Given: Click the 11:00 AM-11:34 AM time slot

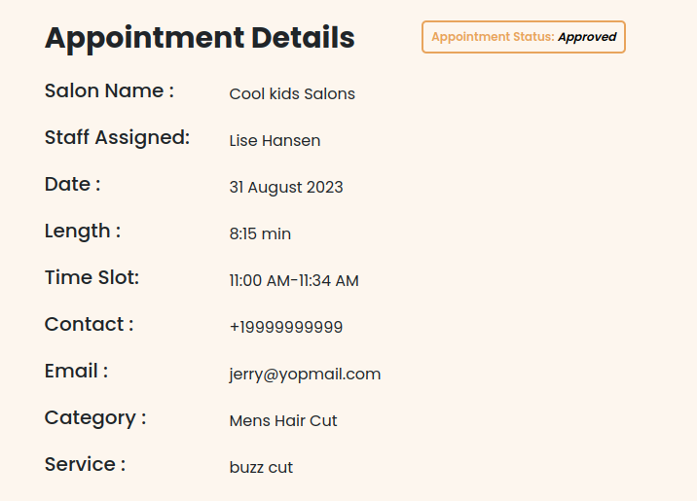Looking at the screenshot, I should tap(294, 281).
